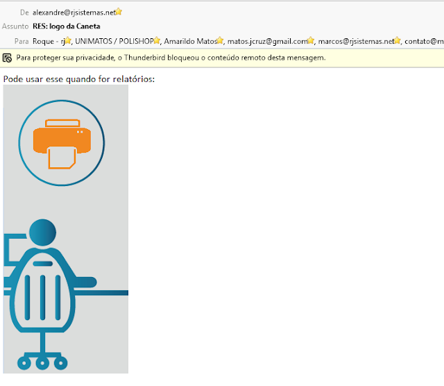Click the body text Pode usar esse quando for relatórios

[79, 79]
